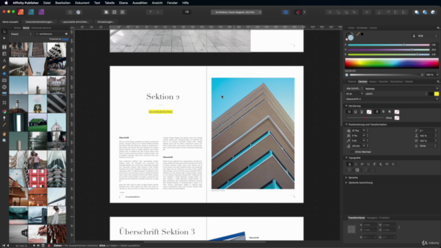
Task: Open the RGB color model dropdown
Action: tap(427, 36)
